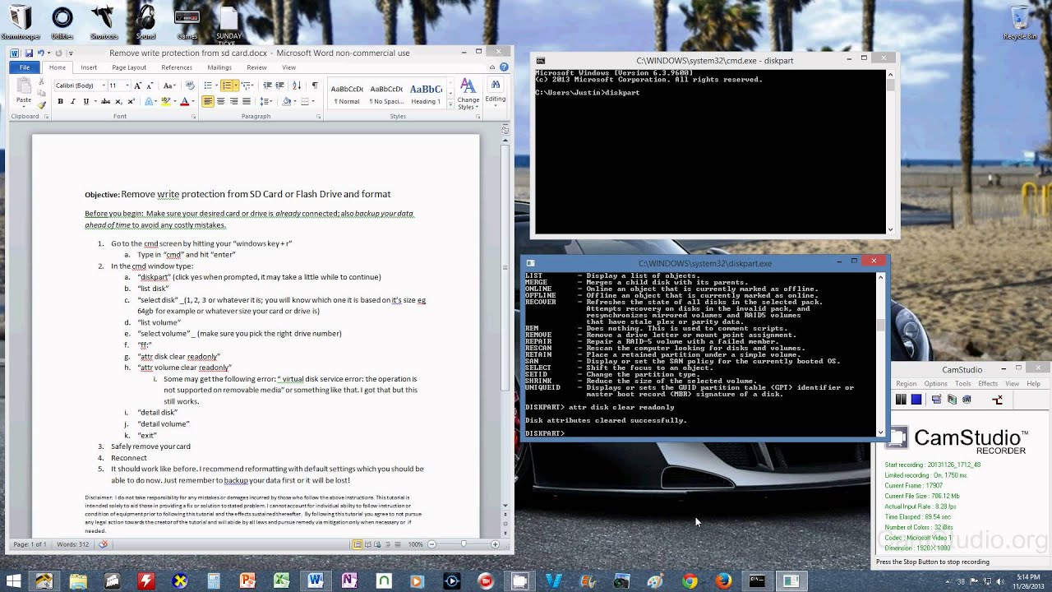Click the Sort icon in Word's Paragraph group

[x=298, y=86]
